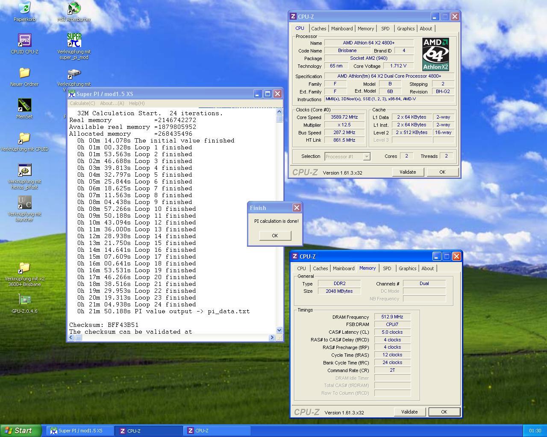This screenshot has height=437, width=547.
Task: Launch the MemSet desktop icon
Action: (x=25, y=105)
